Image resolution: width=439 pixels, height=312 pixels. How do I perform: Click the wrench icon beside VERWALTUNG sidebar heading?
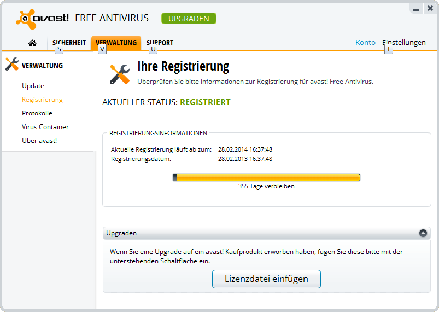coord(12,64)
